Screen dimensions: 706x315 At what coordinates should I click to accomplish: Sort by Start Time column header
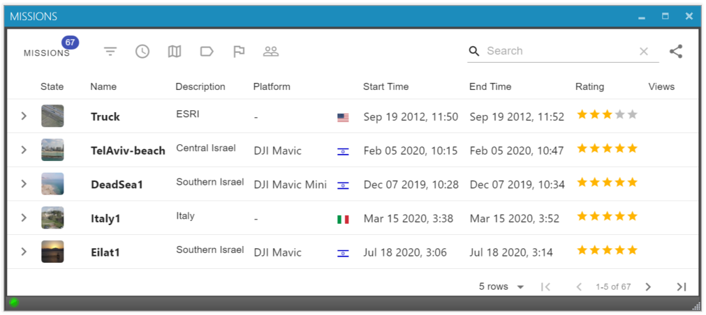point(385,87)
